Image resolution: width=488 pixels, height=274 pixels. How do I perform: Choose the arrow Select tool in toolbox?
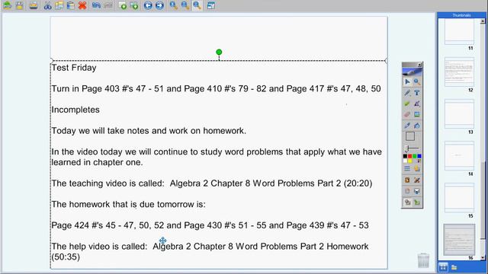click(407, 81)
